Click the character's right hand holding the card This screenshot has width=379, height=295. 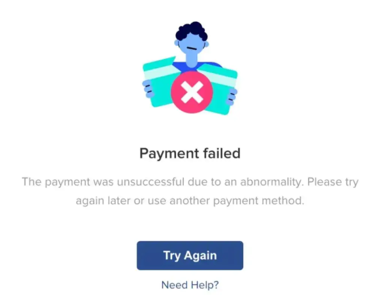click(x=232, y=96)
